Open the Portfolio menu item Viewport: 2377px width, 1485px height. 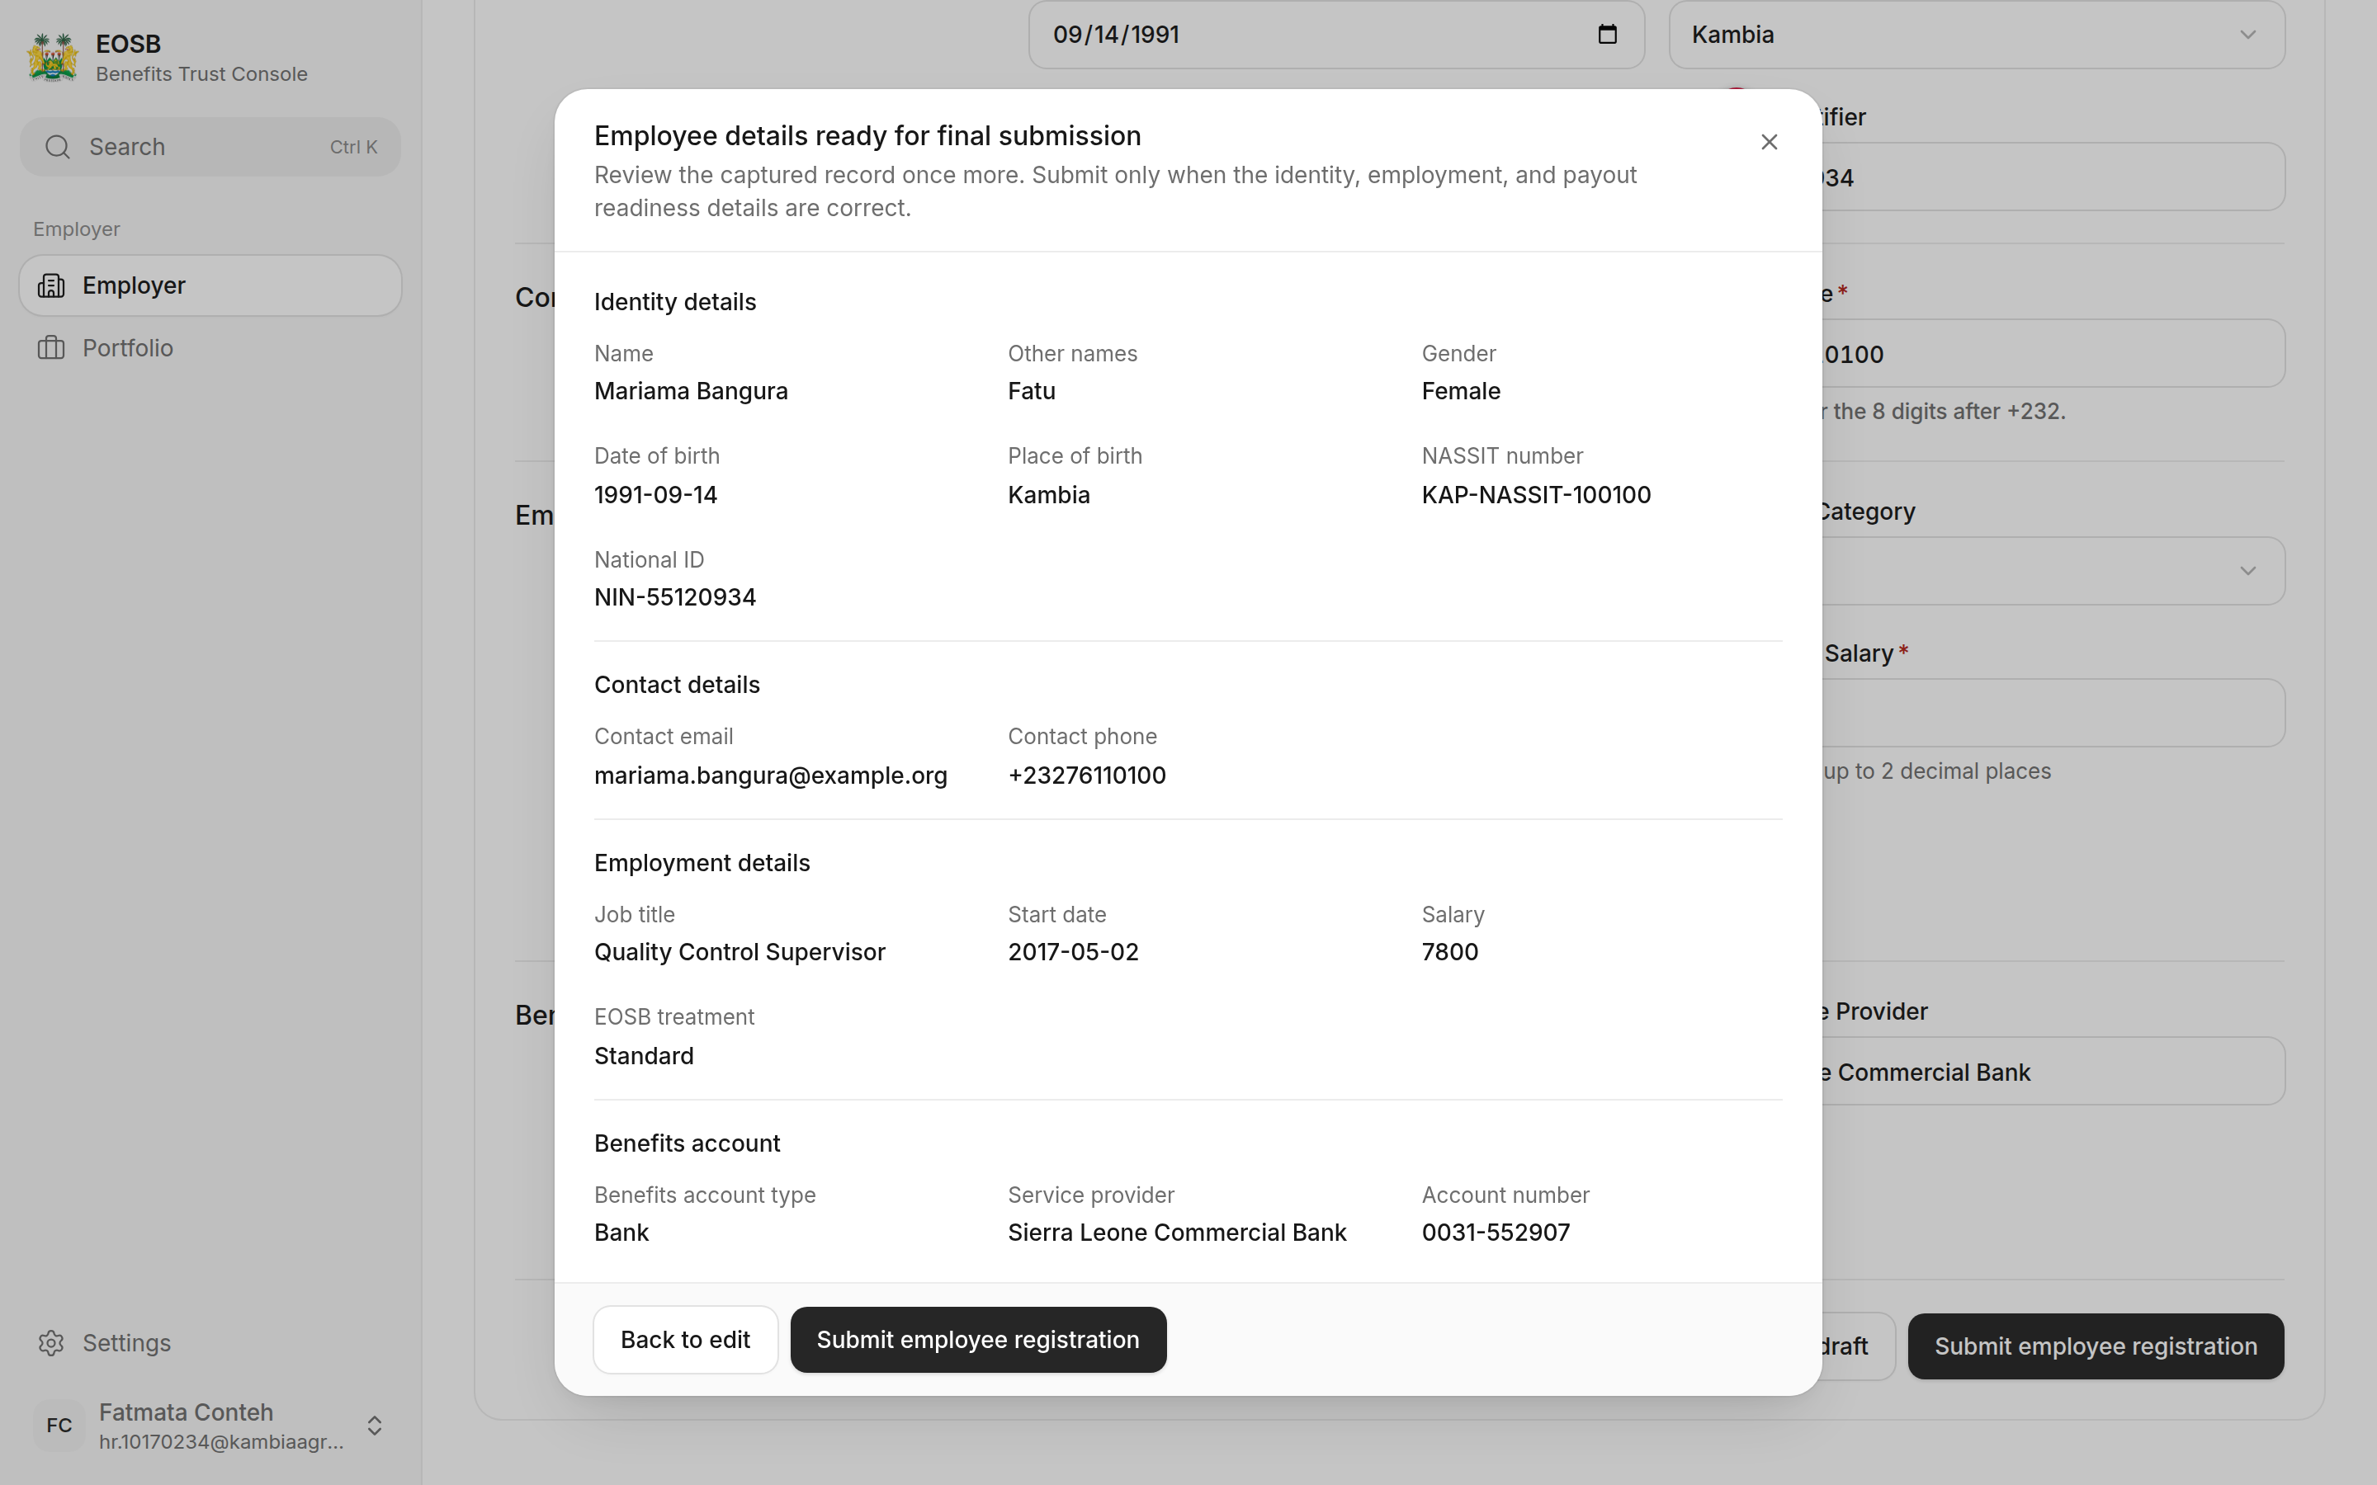pyautogui.click(x=210, y=347)
